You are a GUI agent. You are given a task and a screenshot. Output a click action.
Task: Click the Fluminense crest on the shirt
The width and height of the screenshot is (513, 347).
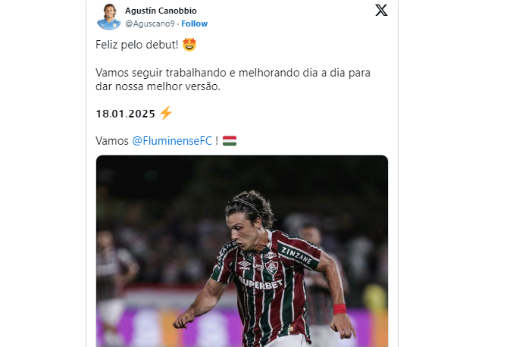tap(271, 267)
